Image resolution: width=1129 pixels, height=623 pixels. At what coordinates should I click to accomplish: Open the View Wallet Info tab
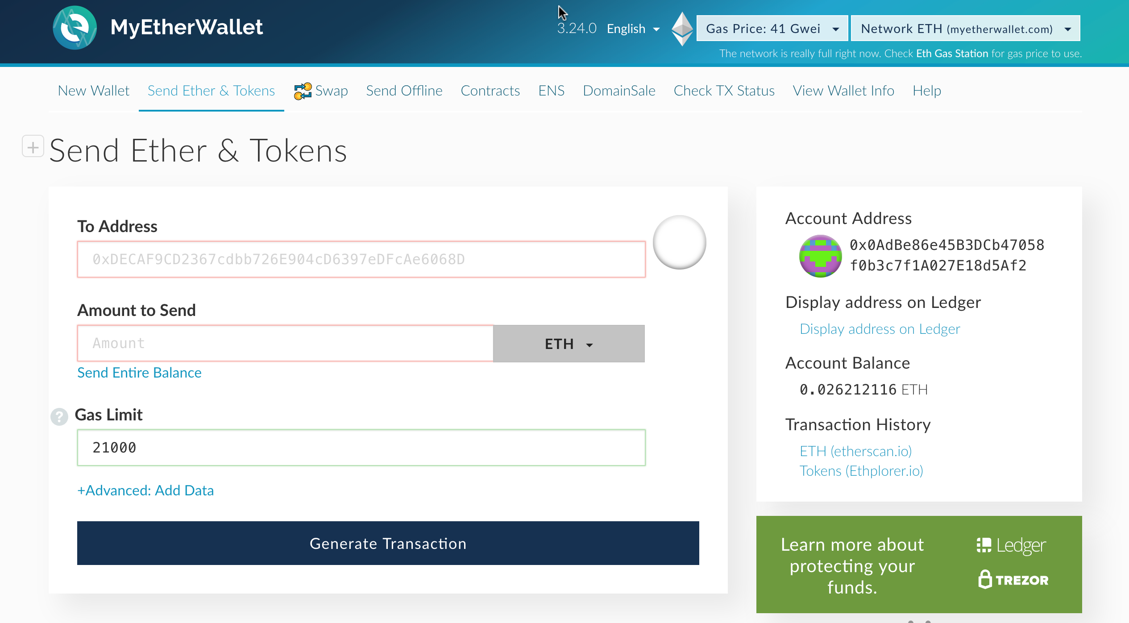tap(843, 91)
